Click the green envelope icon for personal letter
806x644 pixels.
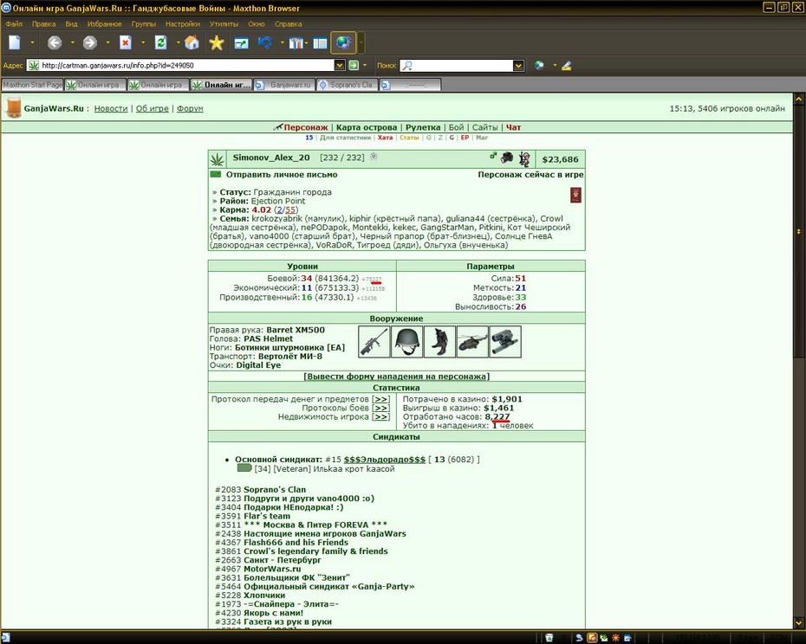click(x=216, y=174)
